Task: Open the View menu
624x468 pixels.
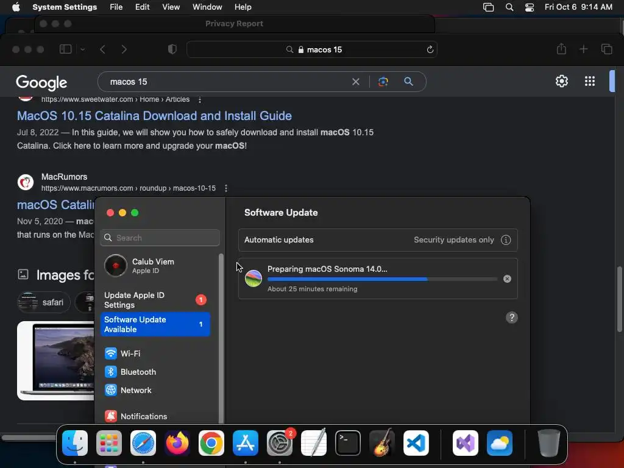Action: pos(171,7)
